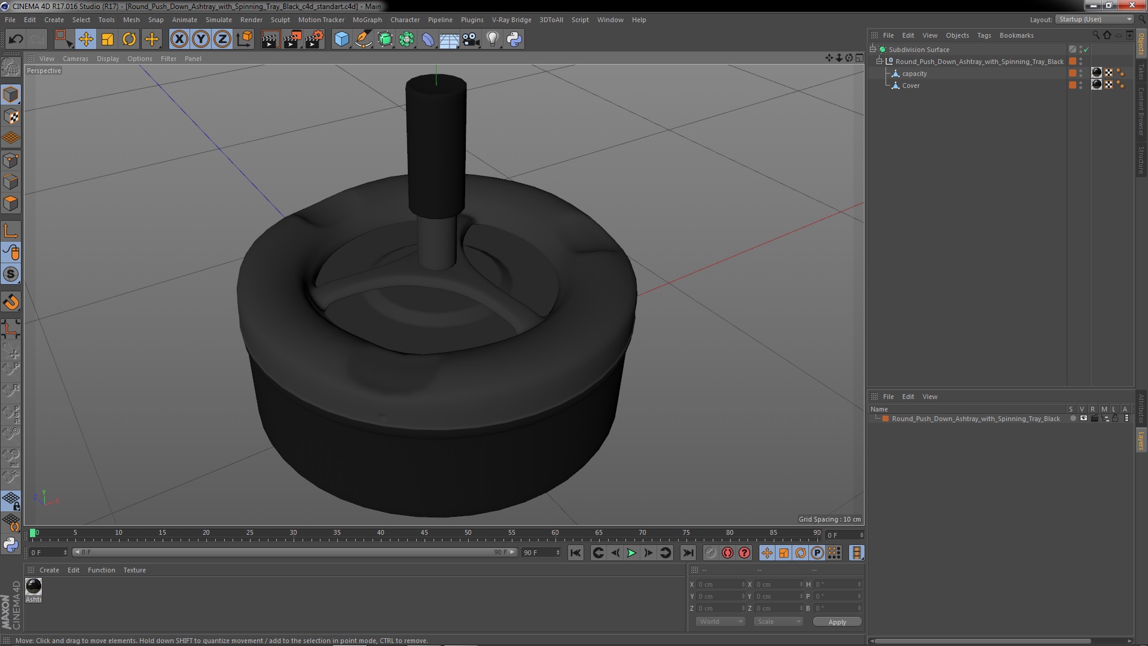The height and width of the screenshot is (646, 1148).
Task: Toggle autokeying button
Action: [727, 553]
